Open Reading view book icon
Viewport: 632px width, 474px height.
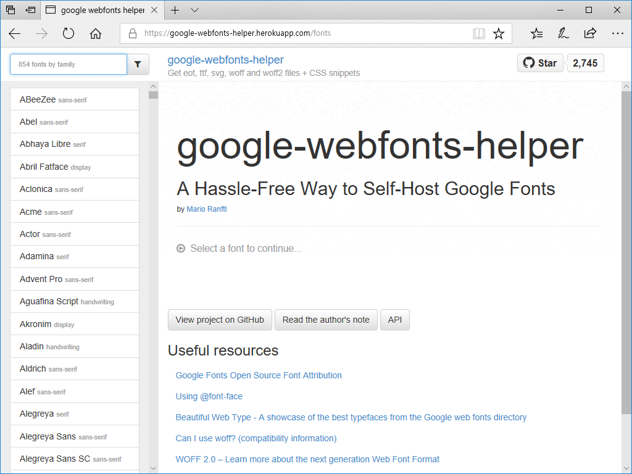coord(479,33)
